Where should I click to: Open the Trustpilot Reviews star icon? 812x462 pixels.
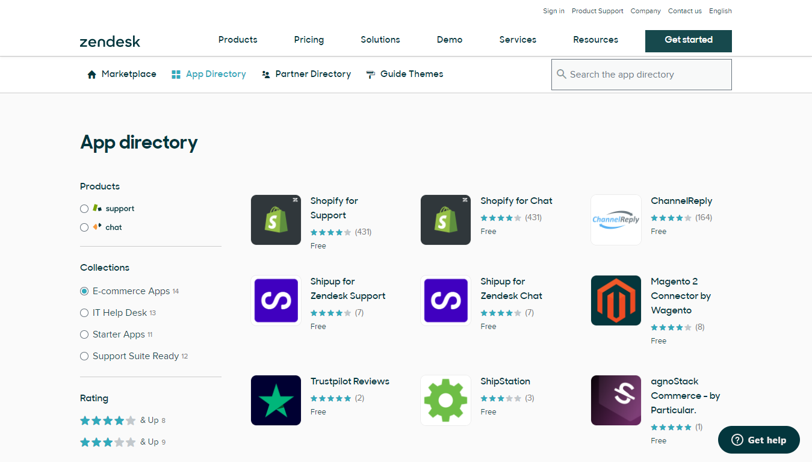tap(276, 400)
